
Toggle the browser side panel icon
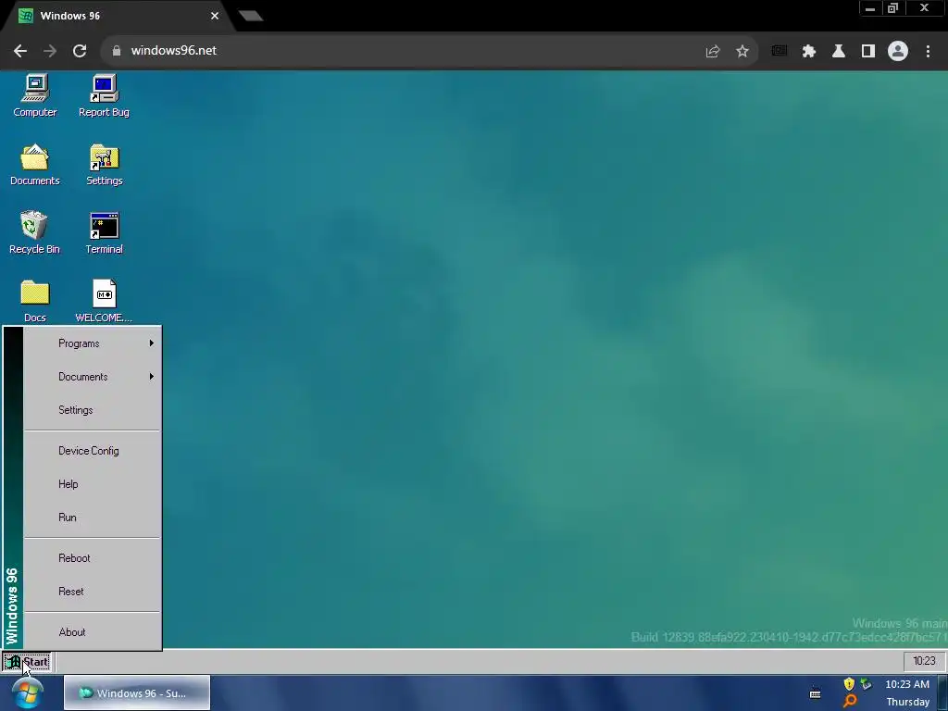pos(868,52)
